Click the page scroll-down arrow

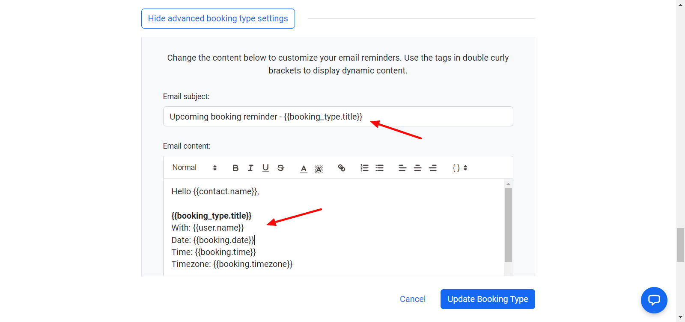tap(680, 318)
